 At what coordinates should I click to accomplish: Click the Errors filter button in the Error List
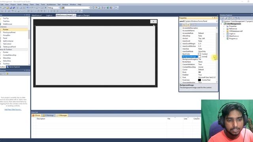click(36, 115)
